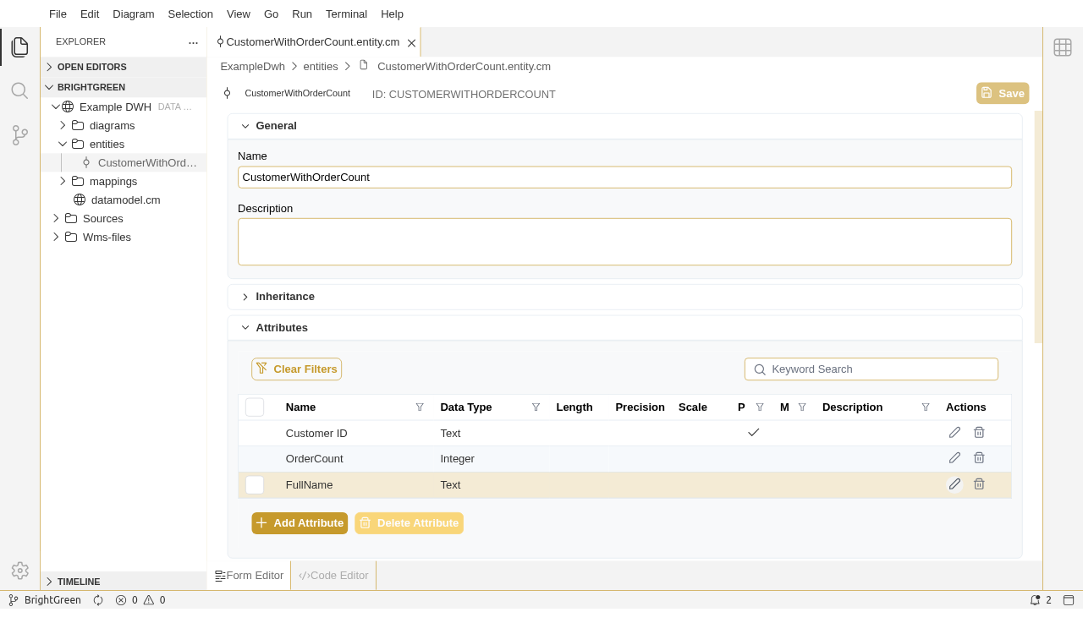Click the editor's vertical scrollbar
Screen dimensions: 1083x634
(x=1038, y=227)
